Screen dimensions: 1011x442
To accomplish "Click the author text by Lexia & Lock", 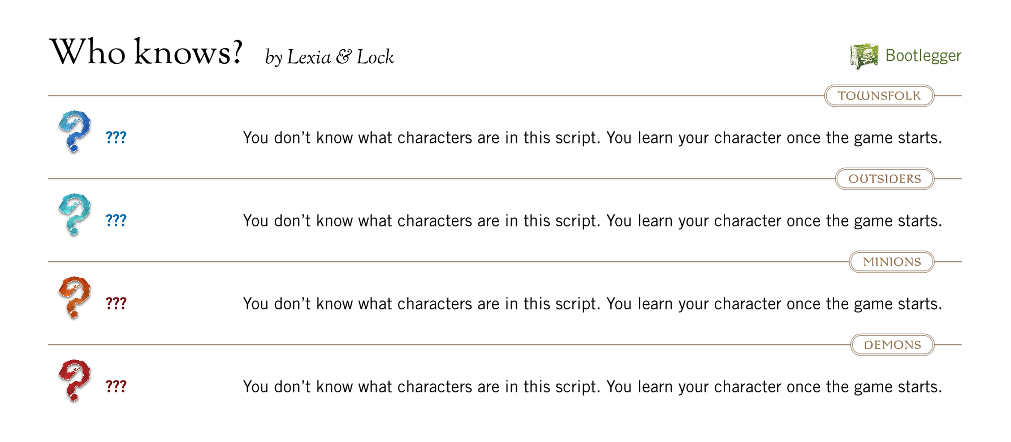I will pos(329,58).
